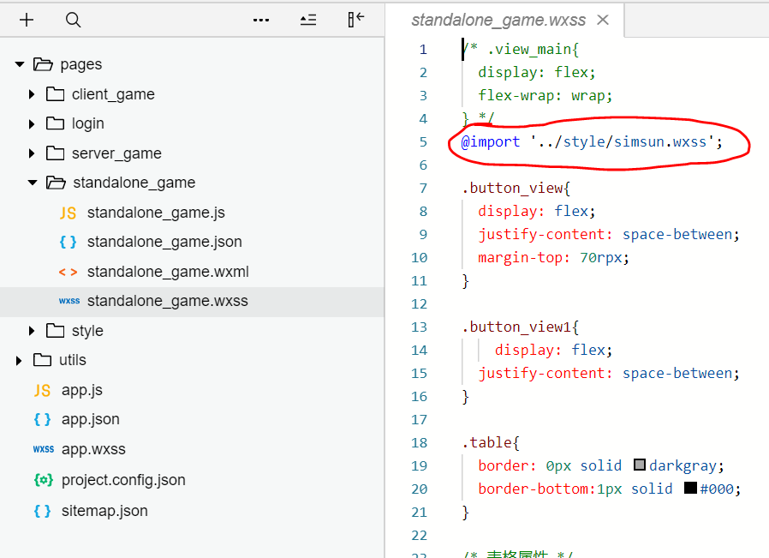This screenshot has width=769, height=558.
Task: Click the JS icon of app.js
Action: point(42,391)
